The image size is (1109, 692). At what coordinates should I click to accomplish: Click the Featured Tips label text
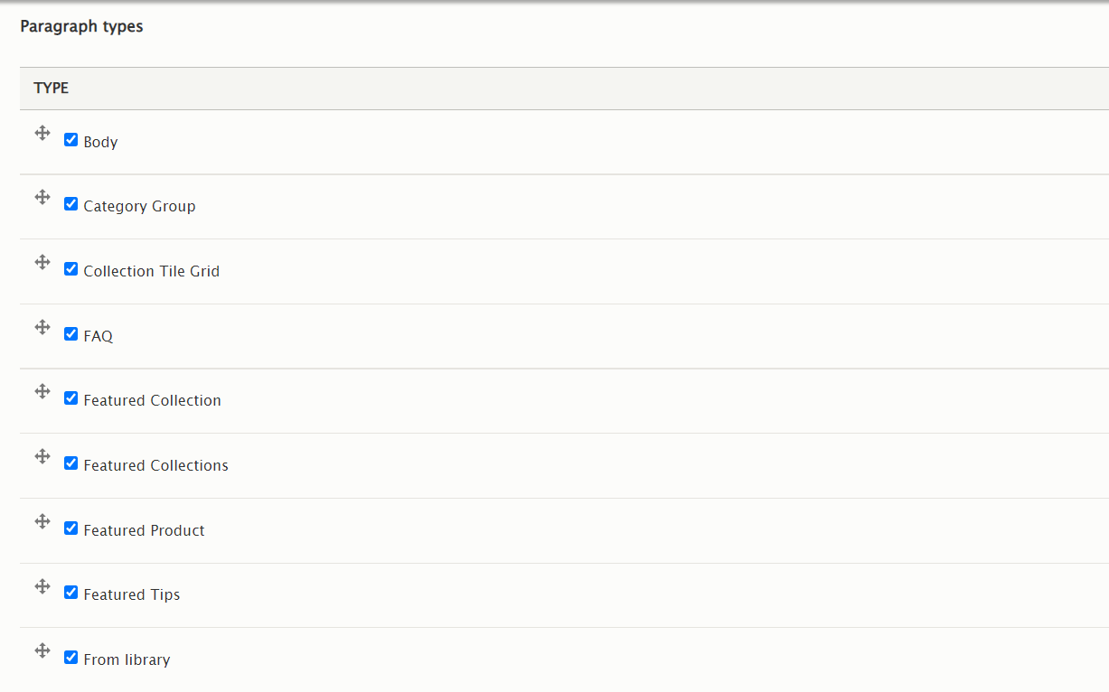pyautogui.click(x=132, y=594)
